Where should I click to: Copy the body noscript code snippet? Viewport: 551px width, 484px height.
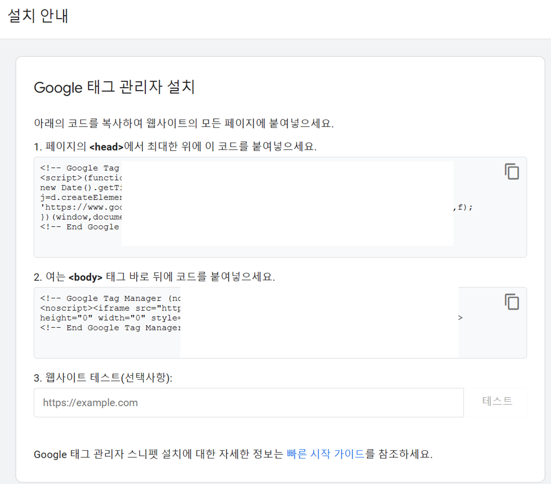(x=512, y=302)
